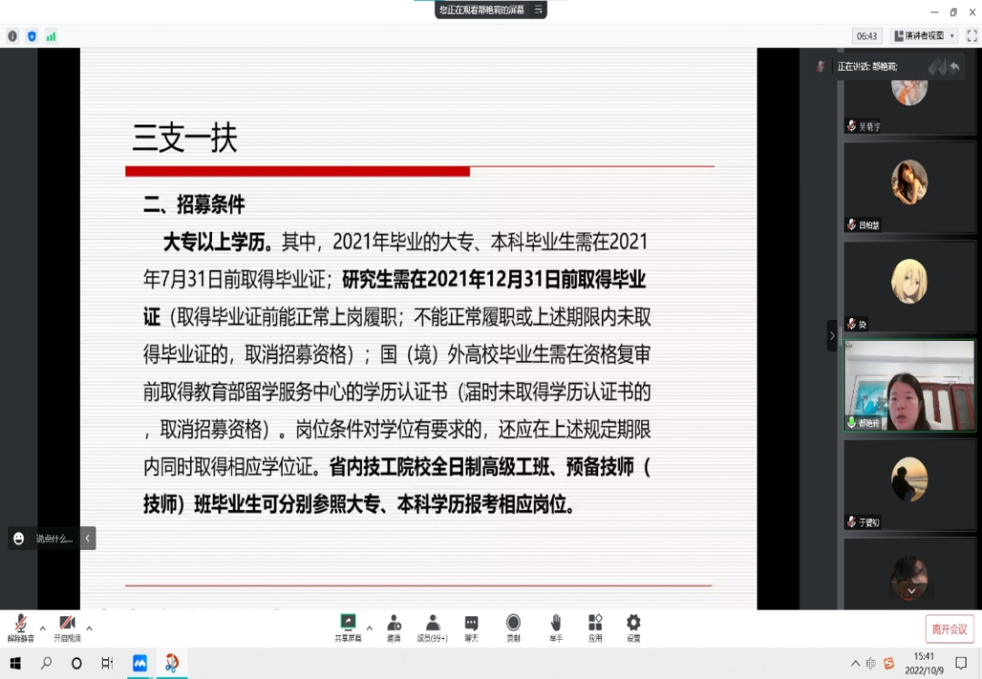Click the Leave Meeting (离开会议) button
The image size is (982, 679).
pyautogui.click(x=949, y=629)
